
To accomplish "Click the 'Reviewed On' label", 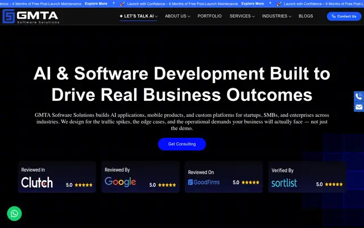I will pos(201,172).
